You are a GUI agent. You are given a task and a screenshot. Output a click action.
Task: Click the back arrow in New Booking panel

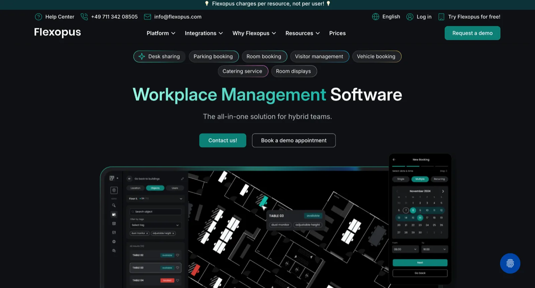pyautogui.click(x=394, y=160)
